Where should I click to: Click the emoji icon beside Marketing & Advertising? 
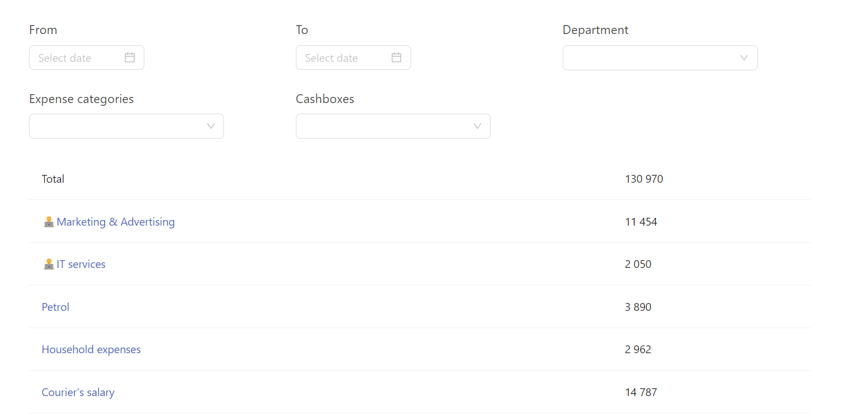tap(48, 222)
